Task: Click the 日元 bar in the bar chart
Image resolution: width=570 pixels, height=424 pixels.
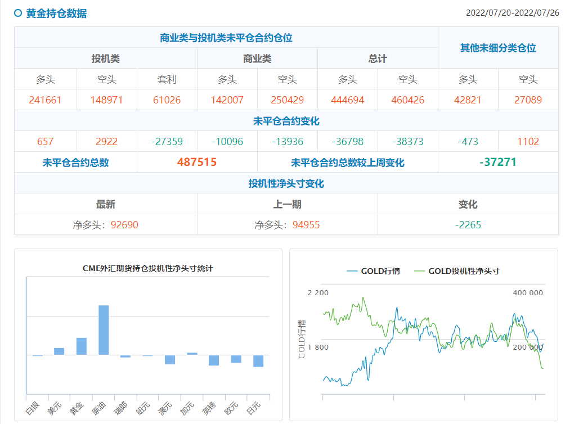Action: coord(258,362)
